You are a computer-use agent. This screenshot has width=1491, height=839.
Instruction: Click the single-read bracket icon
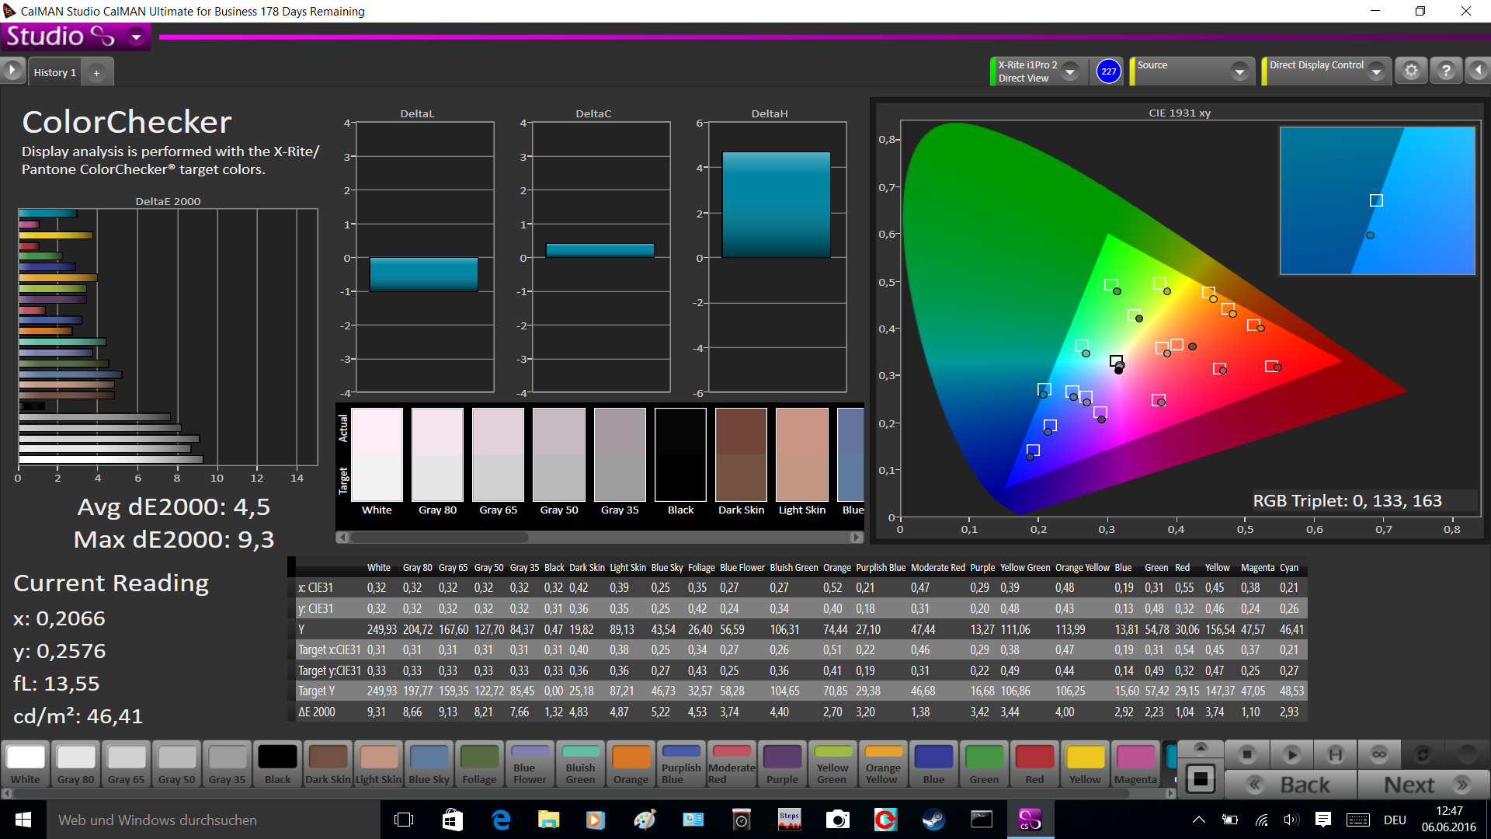click(1335, 754)
